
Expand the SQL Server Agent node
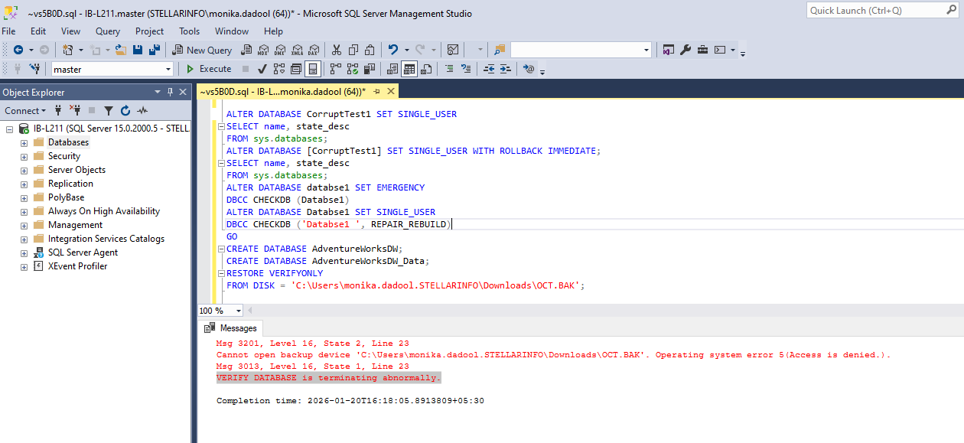pyautogui.click(x=24, y=252)
